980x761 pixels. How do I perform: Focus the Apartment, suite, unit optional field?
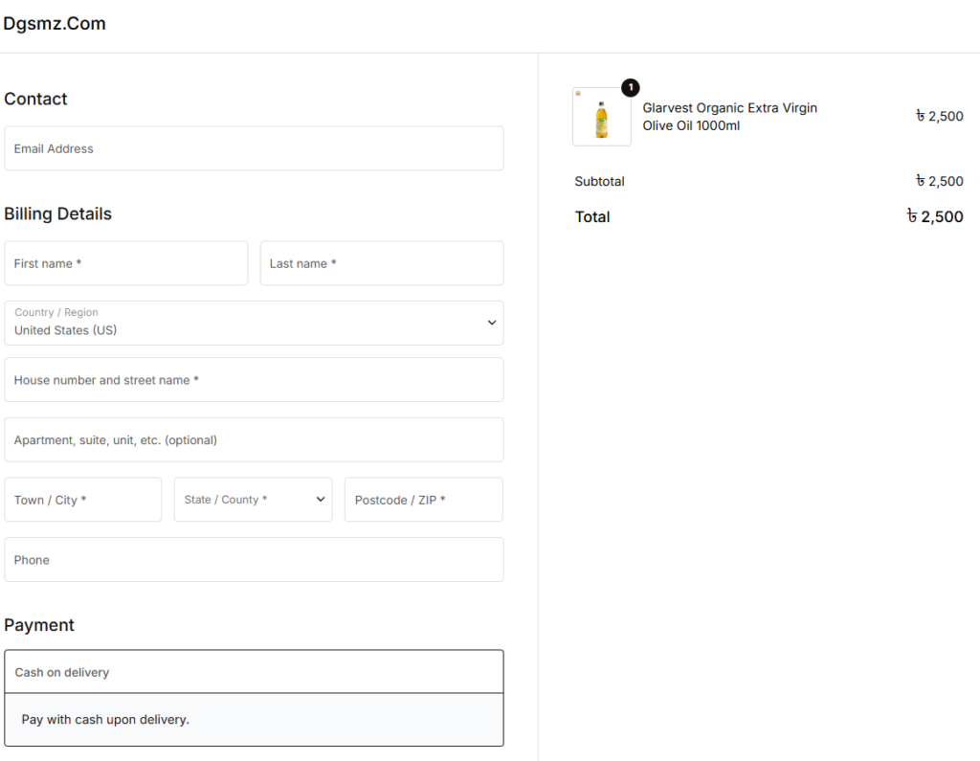(254, 440)
